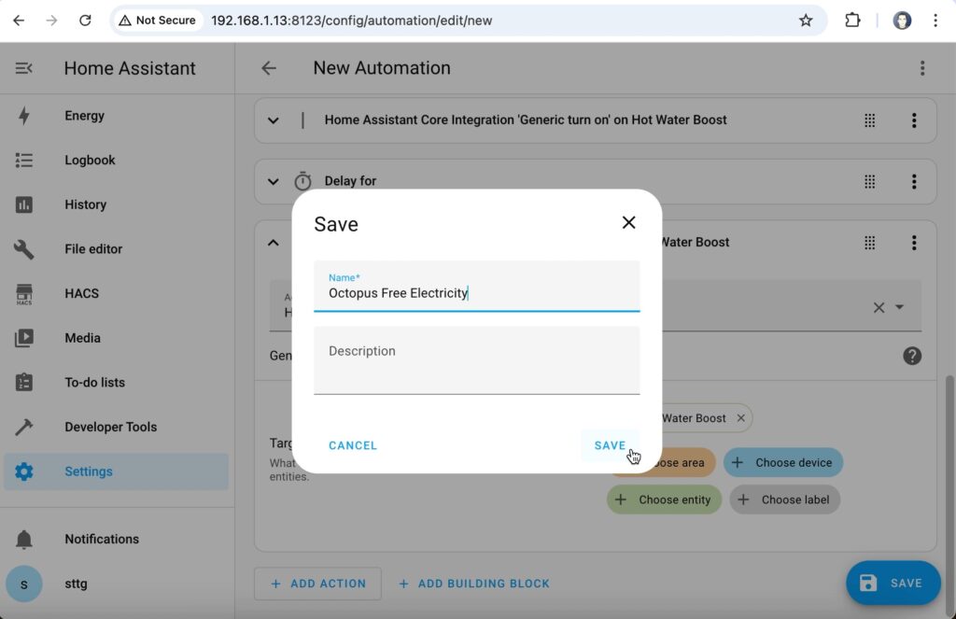
Task: Open options menu for Generic turn on action
Action: [x=913, y=120]
